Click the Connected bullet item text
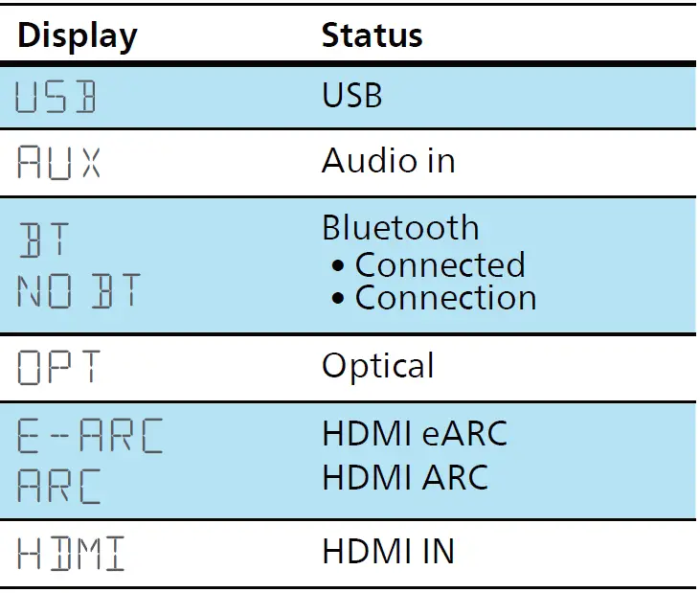Image resolution: width=700 pixels, height=593 pixels. 440,264
